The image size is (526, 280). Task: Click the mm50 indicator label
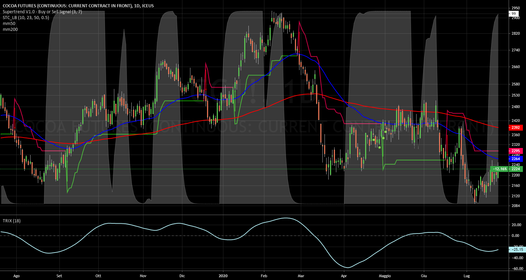tap(9, 23)
